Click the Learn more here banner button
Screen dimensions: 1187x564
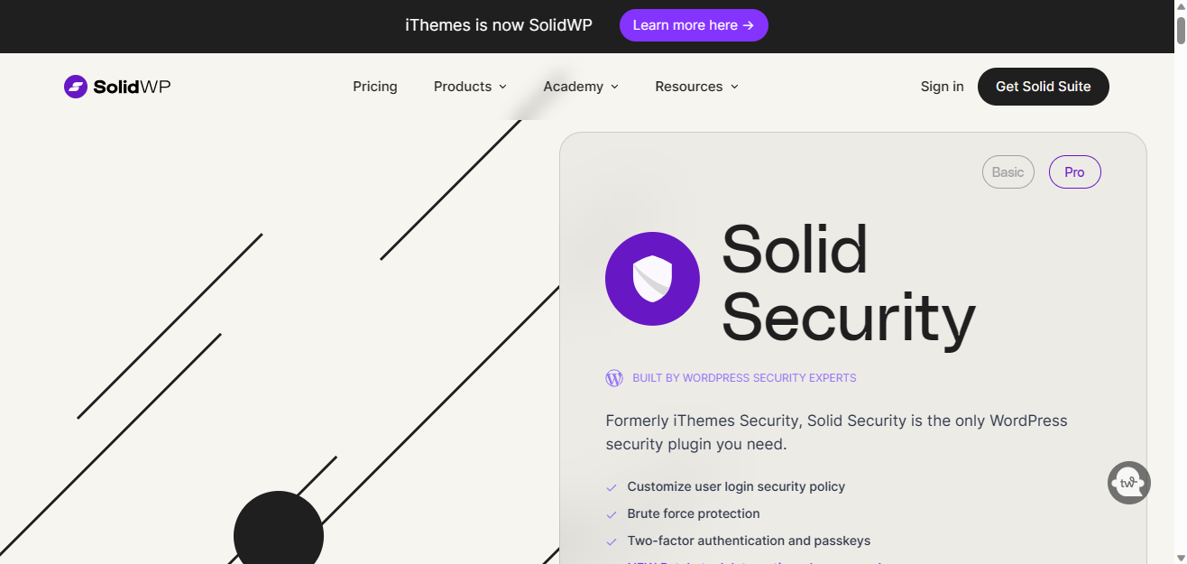tap(694, 25)
